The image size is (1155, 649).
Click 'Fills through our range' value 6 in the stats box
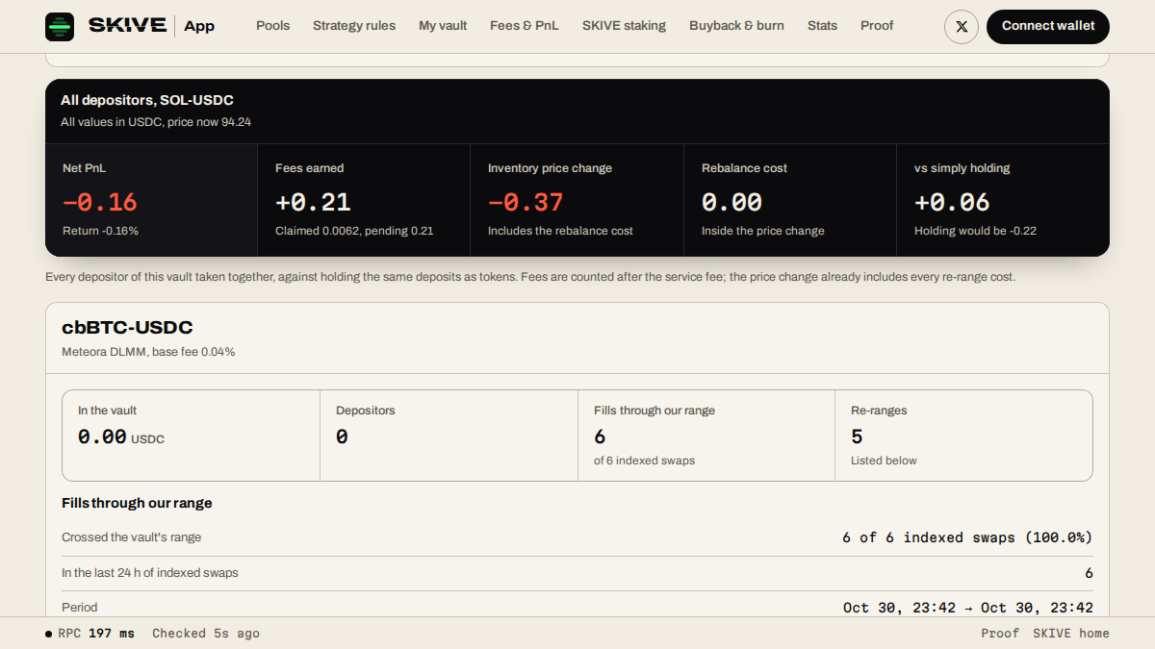pyautogui.click(x=600, y=437)
